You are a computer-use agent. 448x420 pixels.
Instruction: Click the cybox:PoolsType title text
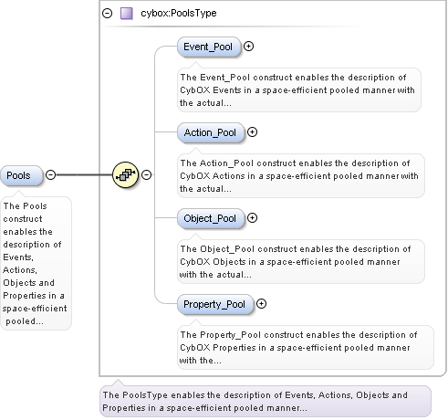click(x=179, y=13)
